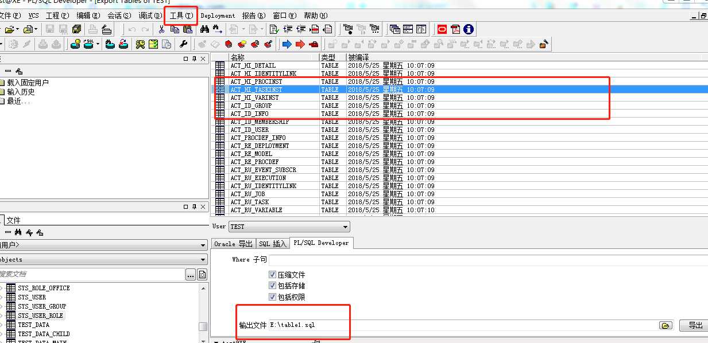
Task: Switch to the 文件 tab in left panel
Action: (x=14, y=220)
